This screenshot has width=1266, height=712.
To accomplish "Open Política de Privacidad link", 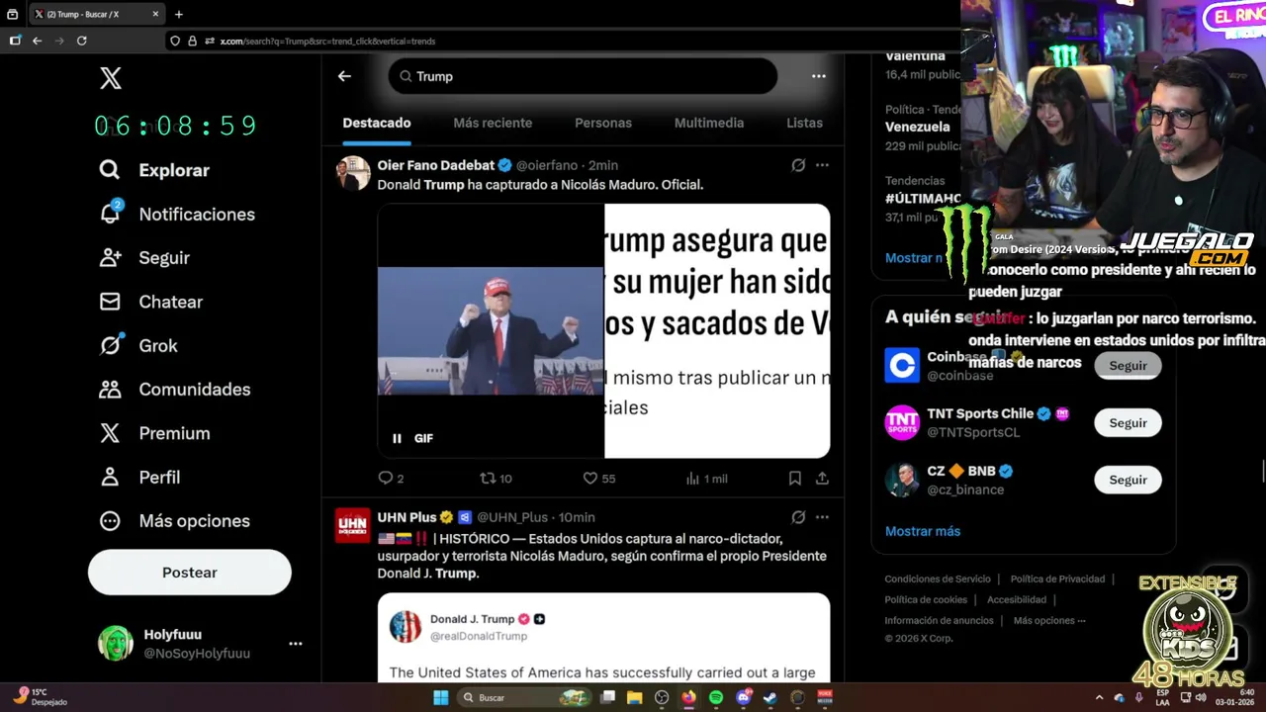I will click(x=1057, y=579).
